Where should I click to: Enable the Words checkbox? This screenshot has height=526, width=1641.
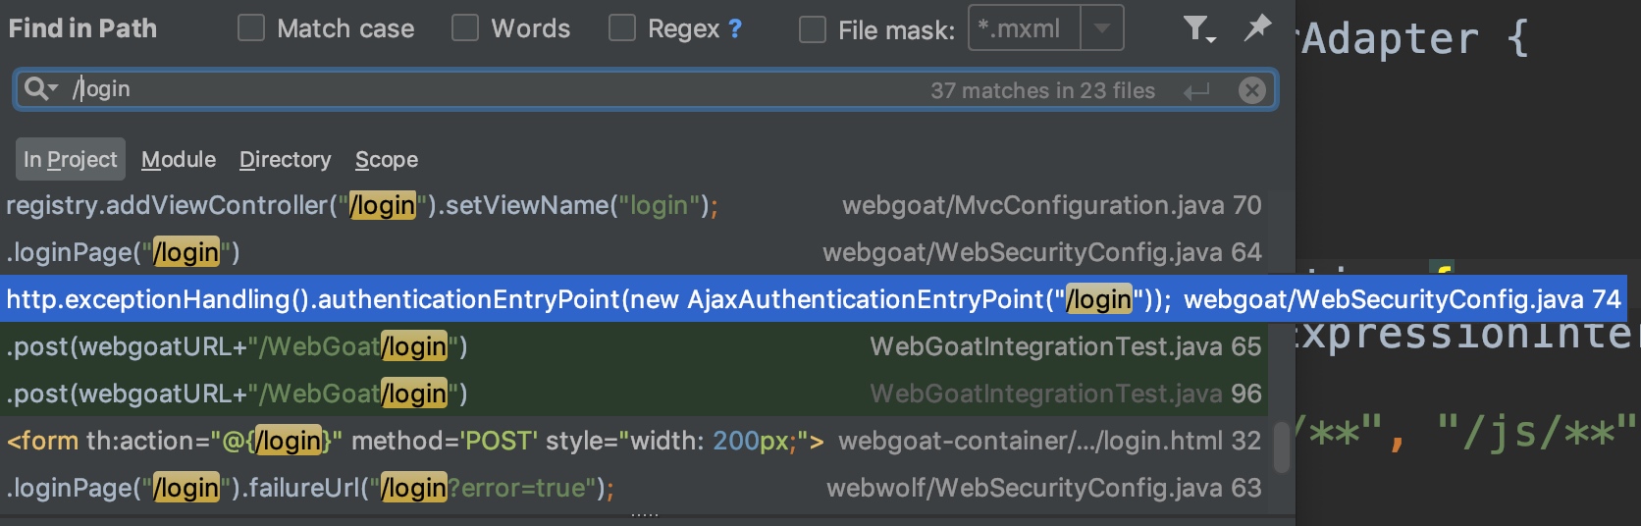click(464, 27)
